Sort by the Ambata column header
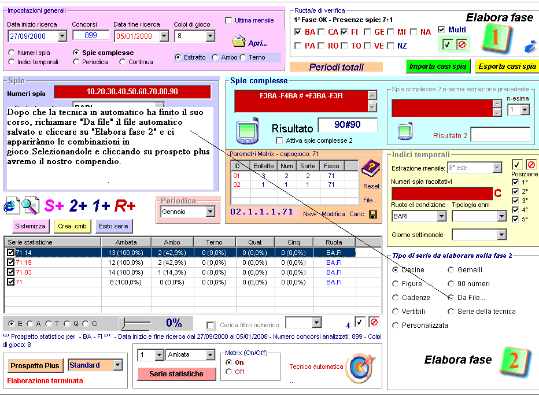 point(126,242)
